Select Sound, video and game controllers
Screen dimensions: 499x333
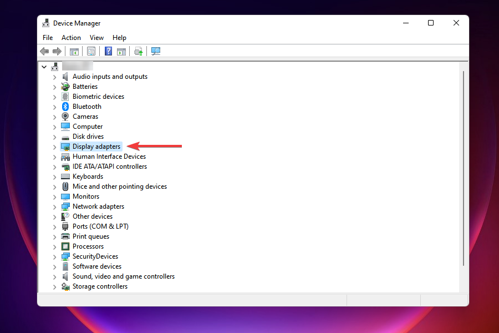[x=123, y=276]
